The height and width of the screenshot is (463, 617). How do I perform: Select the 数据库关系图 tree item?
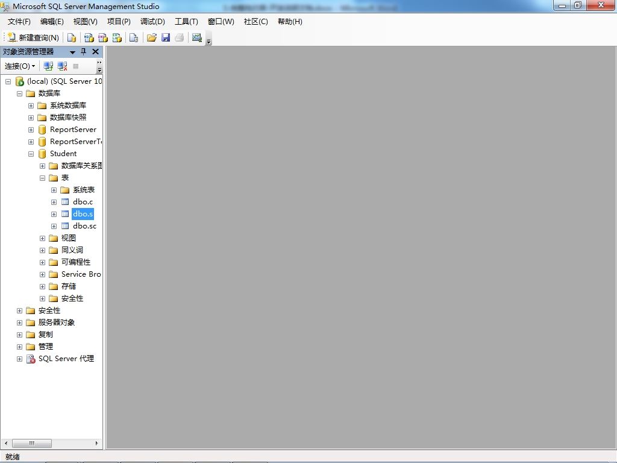81,166
